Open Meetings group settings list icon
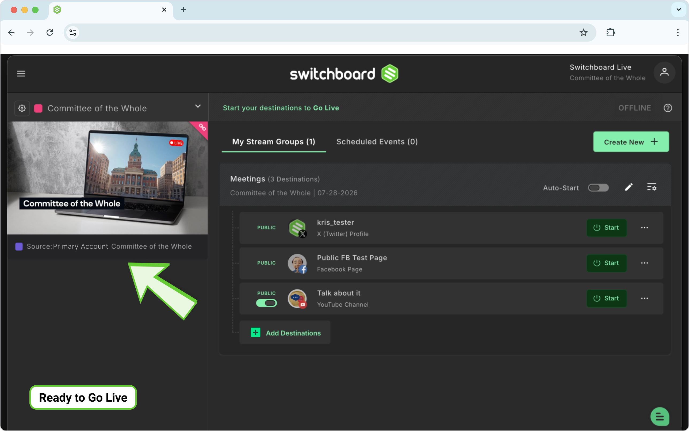The image size is (689, 431). (x=652, y=187)
